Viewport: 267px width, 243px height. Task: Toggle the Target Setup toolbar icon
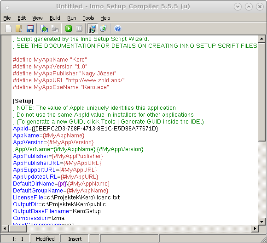93,28
